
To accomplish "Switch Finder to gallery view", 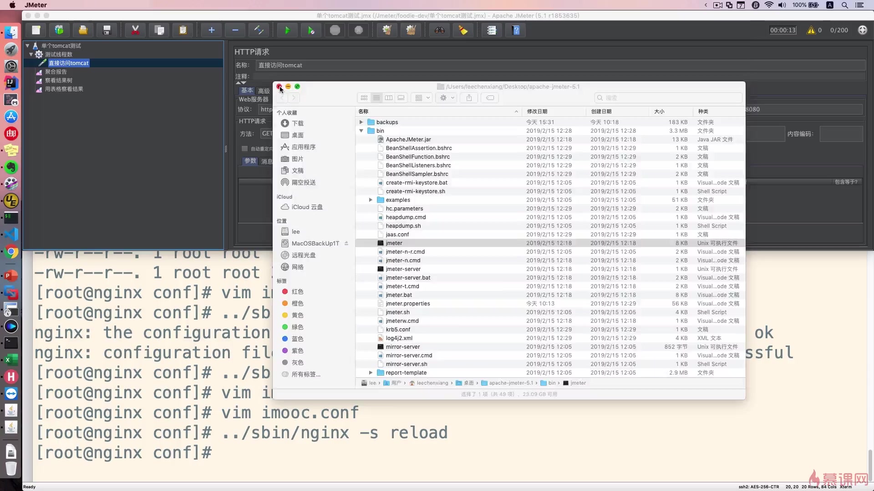I will 401,98.
